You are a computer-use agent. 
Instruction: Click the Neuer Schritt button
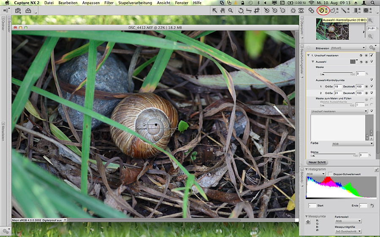(x=317, y=162)
